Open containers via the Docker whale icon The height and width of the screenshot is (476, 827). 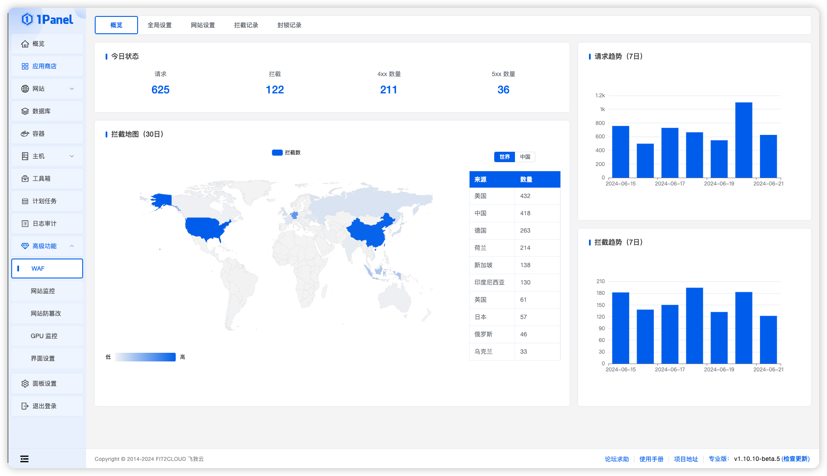tap(25, 134)
